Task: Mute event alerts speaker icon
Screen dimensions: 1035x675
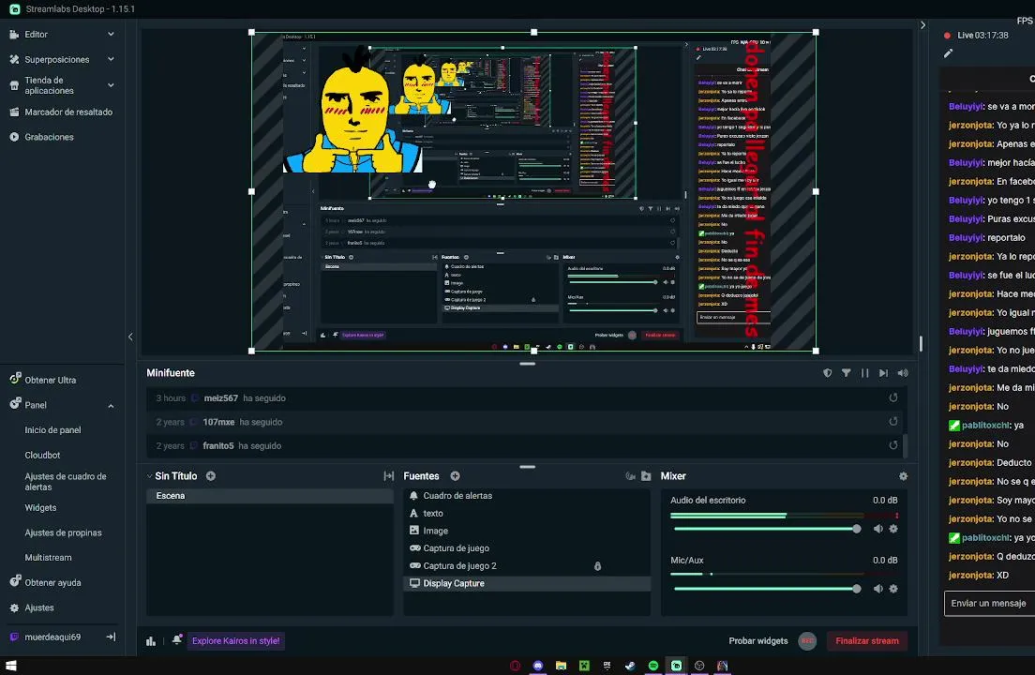Action: tap(902, 373)
